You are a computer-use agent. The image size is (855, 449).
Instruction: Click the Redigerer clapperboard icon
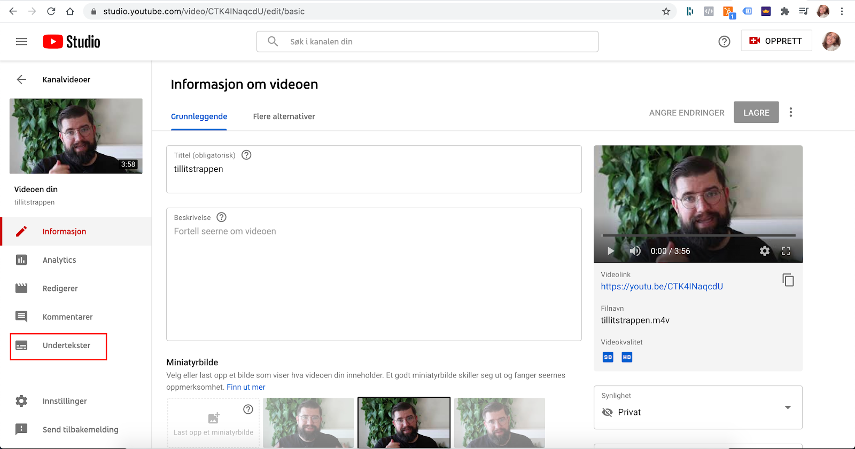[21, 288]
